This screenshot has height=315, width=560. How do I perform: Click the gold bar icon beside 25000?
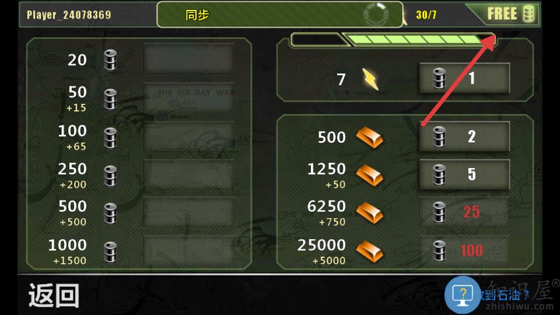(370, 251)
